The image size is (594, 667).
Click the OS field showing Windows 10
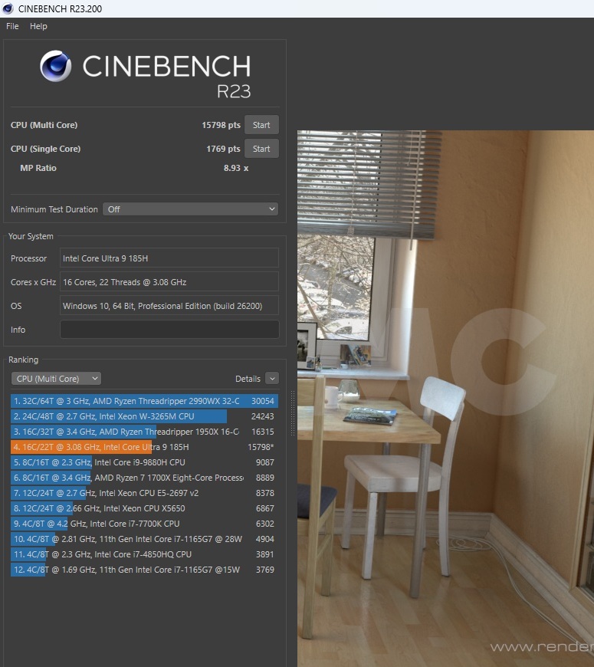pos(169,306)
